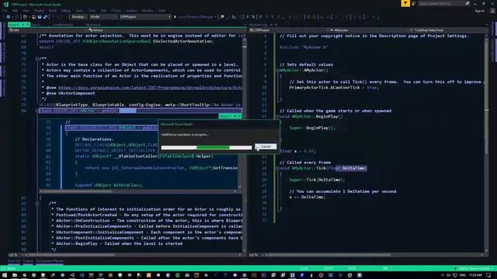Open the Win64 solution platform dropdown
The width and height of the screenshot is (497, 279).
click(x=103, y=17)
